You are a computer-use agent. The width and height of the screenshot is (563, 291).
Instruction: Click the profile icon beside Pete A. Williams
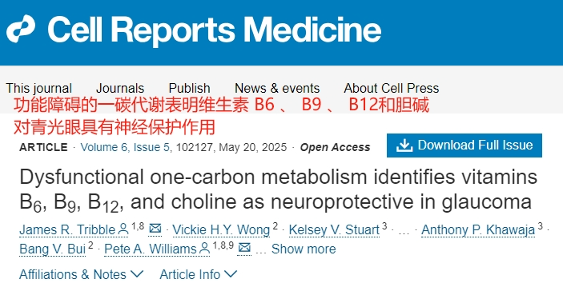coord(205,249)
